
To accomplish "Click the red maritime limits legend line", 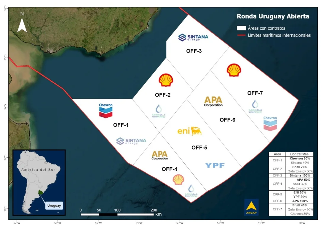I will tap(241, 35).
